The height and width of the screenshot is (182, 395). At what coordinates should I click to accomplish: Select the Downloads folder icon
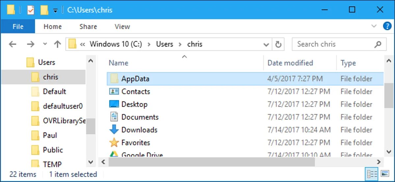(x=114, y=130)
